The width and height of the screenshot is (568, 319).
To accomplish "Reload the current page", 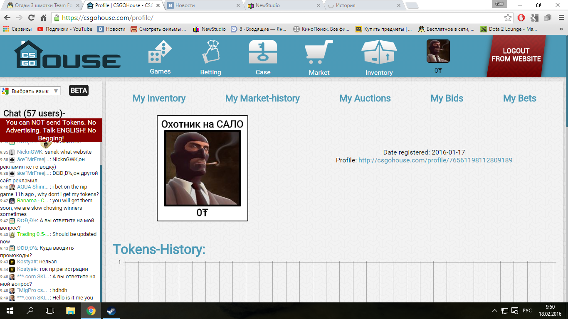I will coord(31,18).
